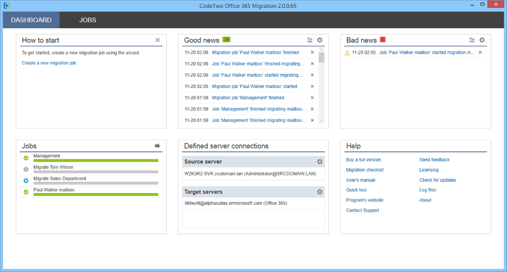507x272 pixels.
Task: Open Migration job 'Management' finished link
Action: (x=248, y=98)
